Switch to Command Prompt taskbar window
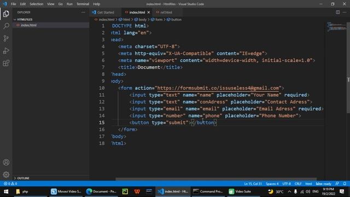Viewport: 350px width, 197px height. click(x=208, y=192)
